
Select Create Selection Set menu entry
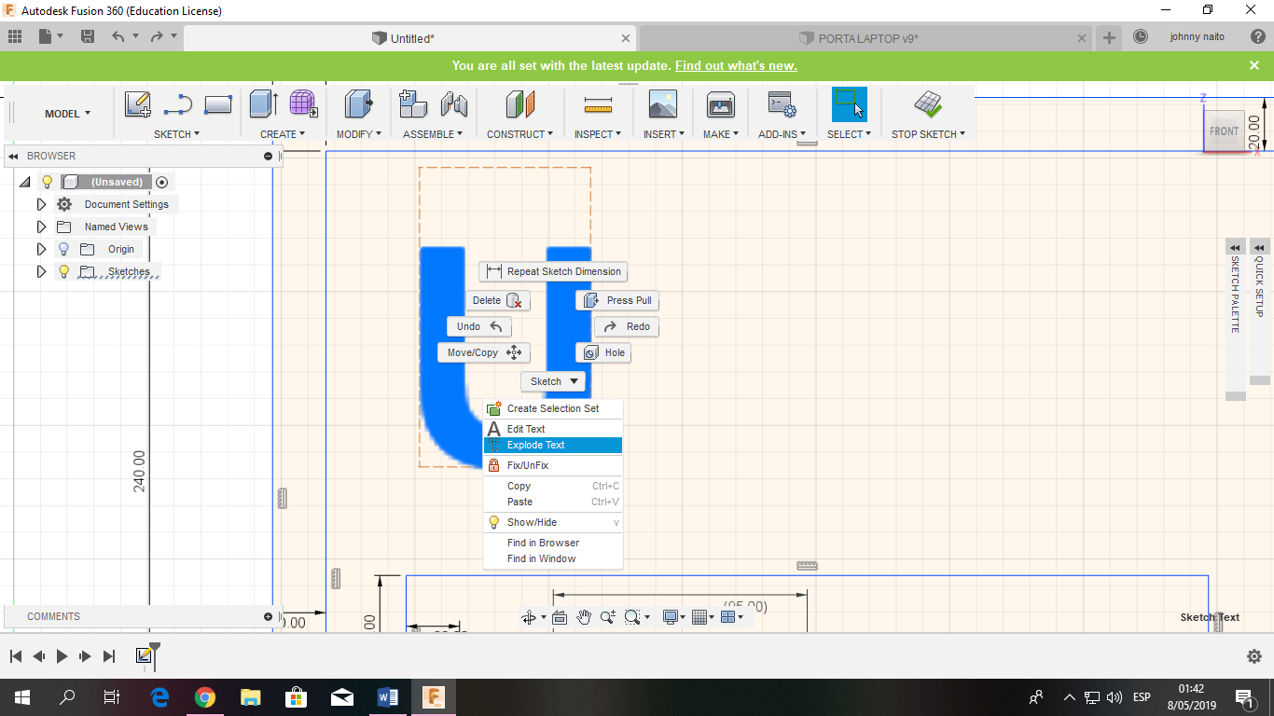click(x=552, y=408)
